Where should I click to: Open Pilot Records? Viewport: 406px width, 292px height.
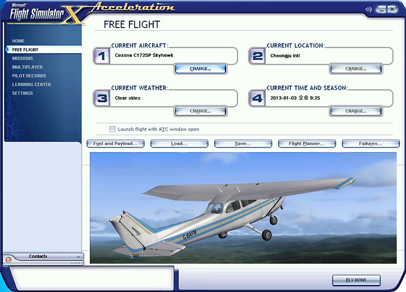pyautogui.click(x=29, y=76)
